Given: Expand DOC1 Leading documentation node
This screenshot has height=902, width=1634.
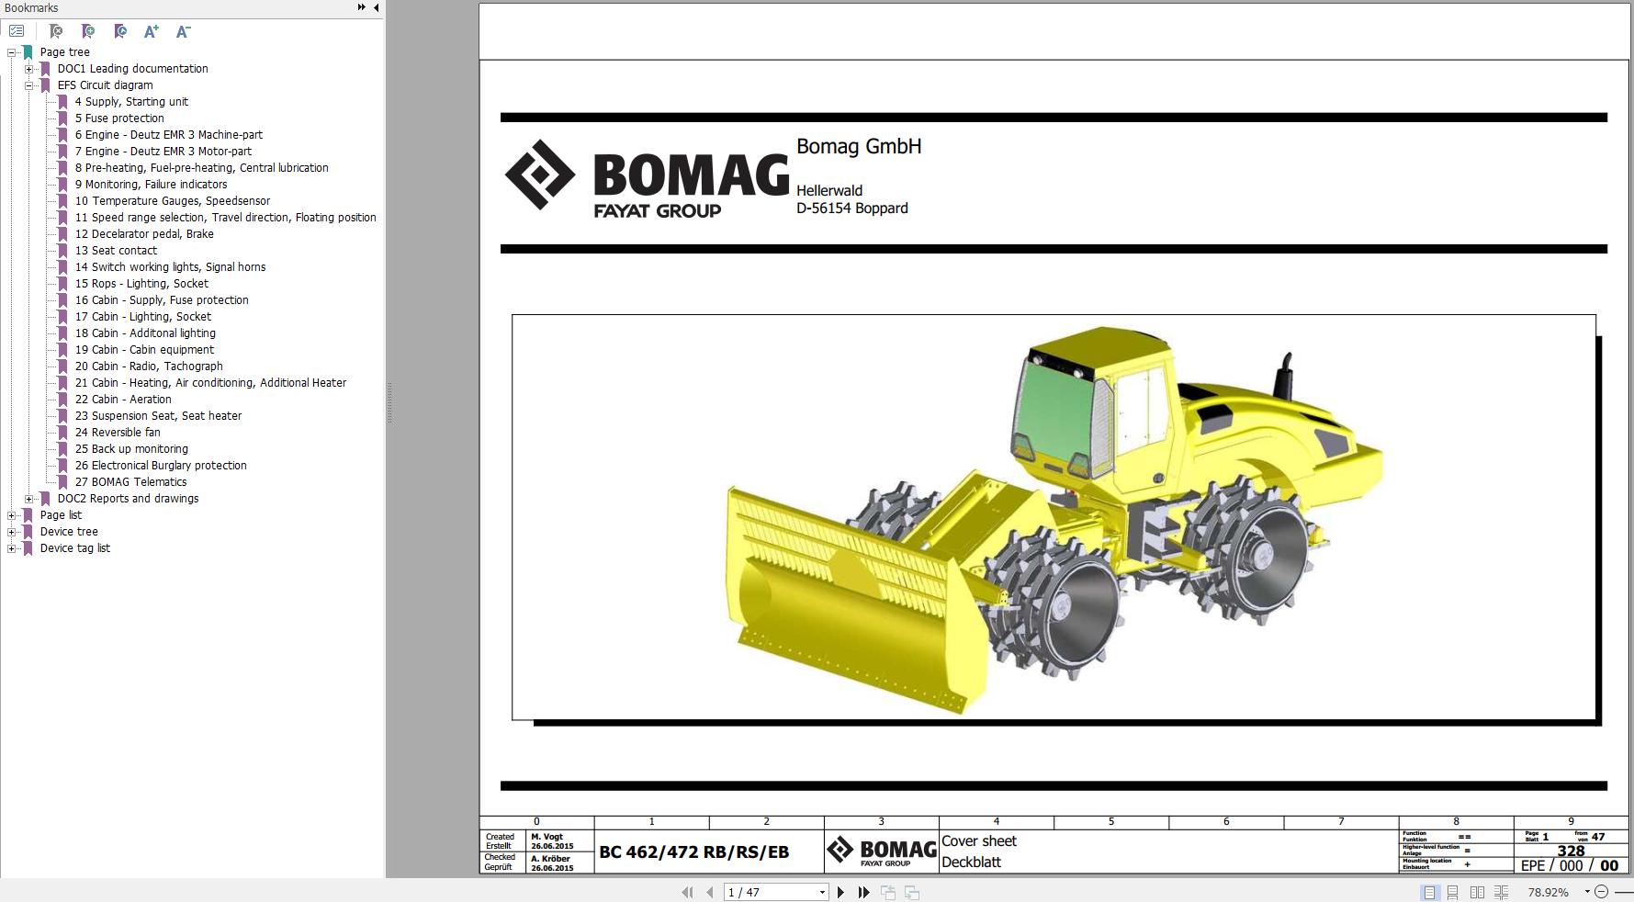Looking at the screenshot, I should pyautogui.click(x=28, y=69).
